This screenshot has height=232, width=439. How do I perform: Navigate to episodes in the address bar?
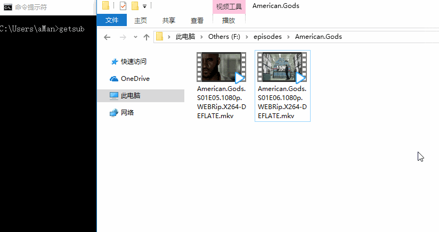pyautogui.click(x=267, y=37)
